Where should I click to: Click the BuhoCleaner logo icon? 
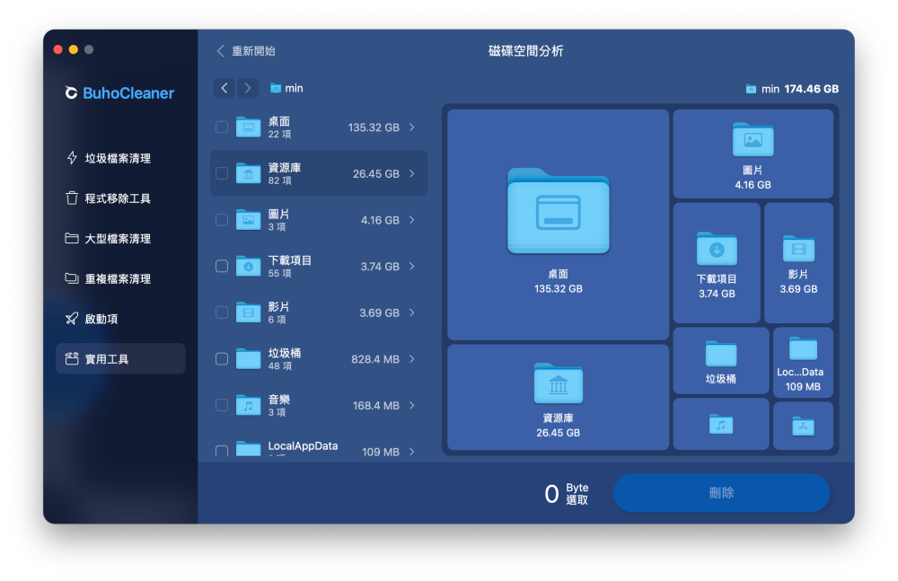click(x=71, y=92)
